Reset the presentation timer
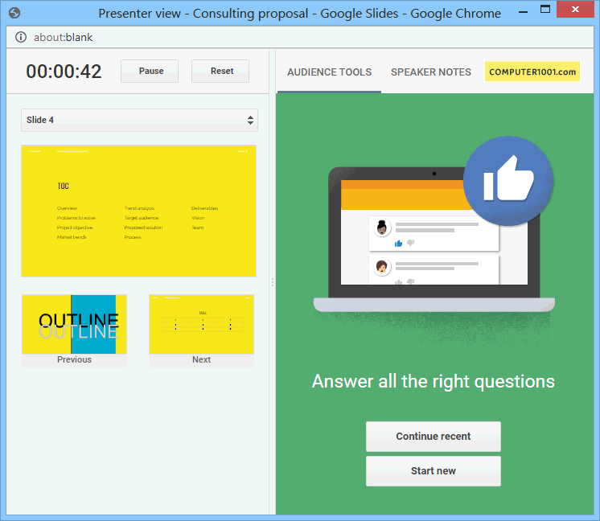600x521 pixels. [220, 71]
